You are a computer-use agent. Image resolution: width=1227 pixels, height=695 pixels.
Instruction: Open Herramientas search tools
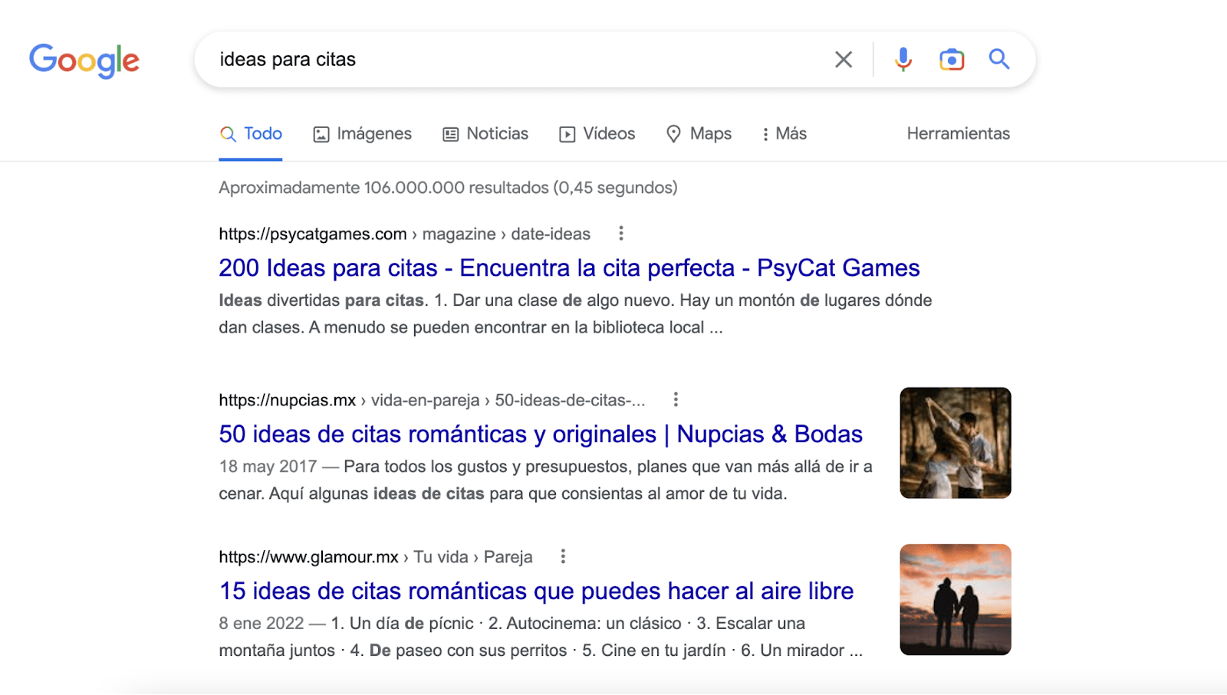coord(959,134)
